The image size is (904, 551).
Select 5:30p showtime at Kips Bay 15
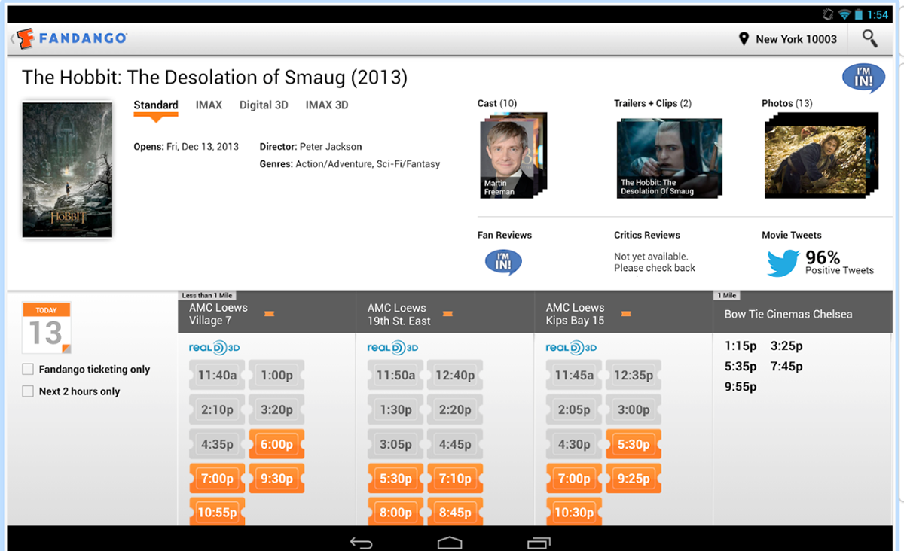tap(634, 444)
